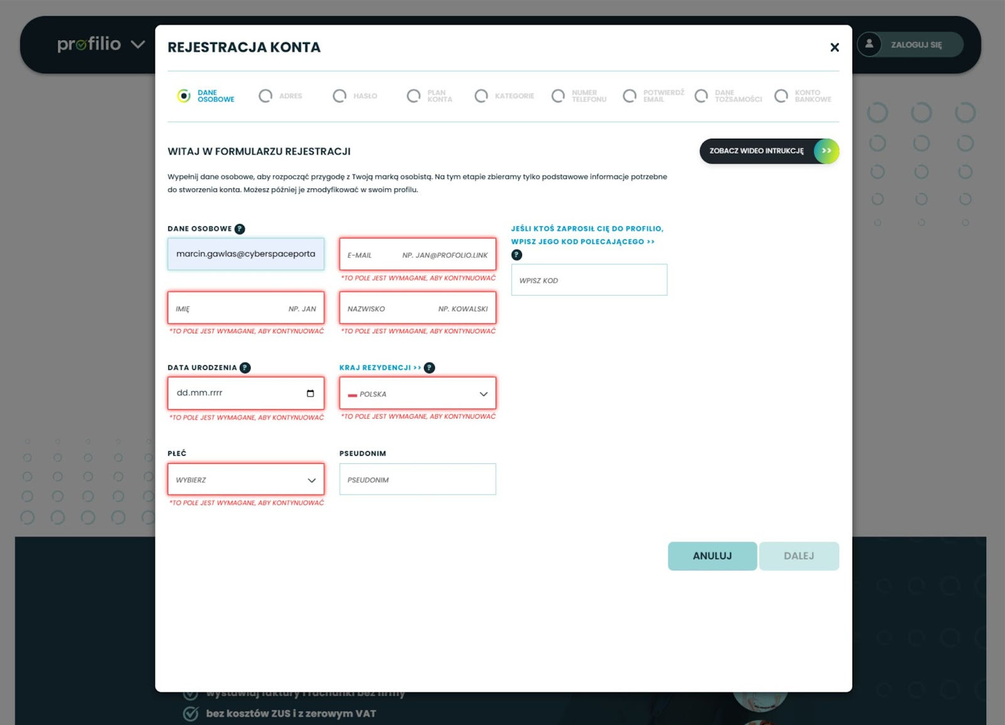Select the Adres step radio
1005x725 pixels.
266,96
